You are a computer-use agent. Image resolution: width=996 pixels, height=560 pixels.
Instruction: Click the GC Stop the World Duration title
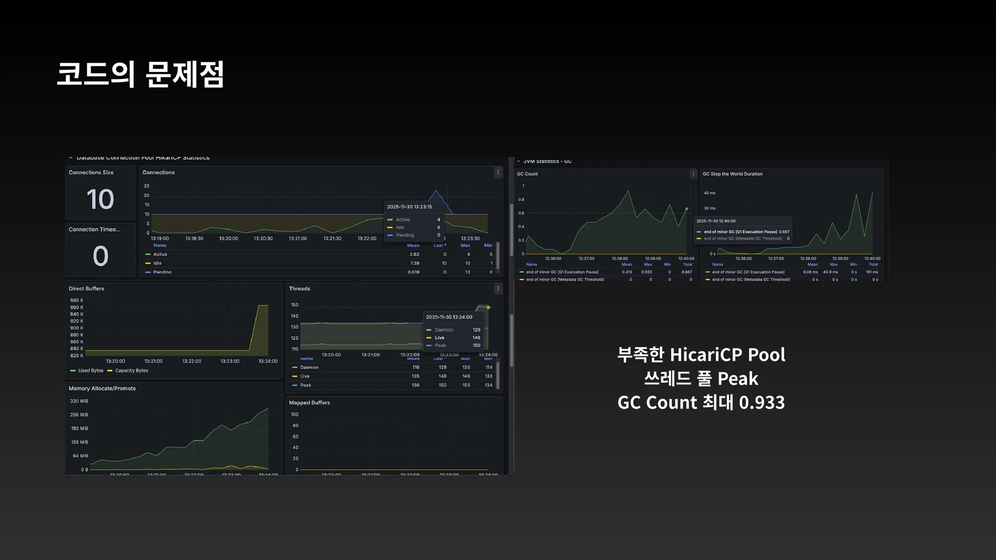[732, 174]
